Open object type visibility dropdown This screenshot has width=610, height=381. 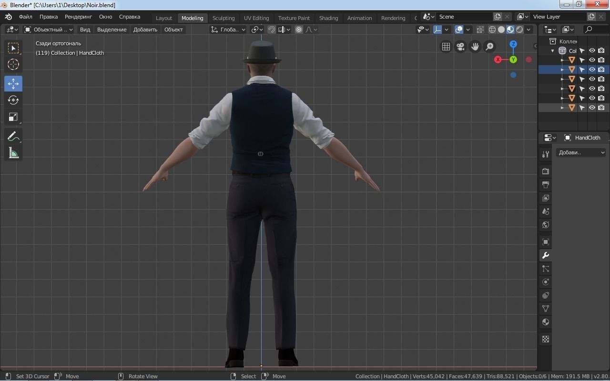(423, 30)
